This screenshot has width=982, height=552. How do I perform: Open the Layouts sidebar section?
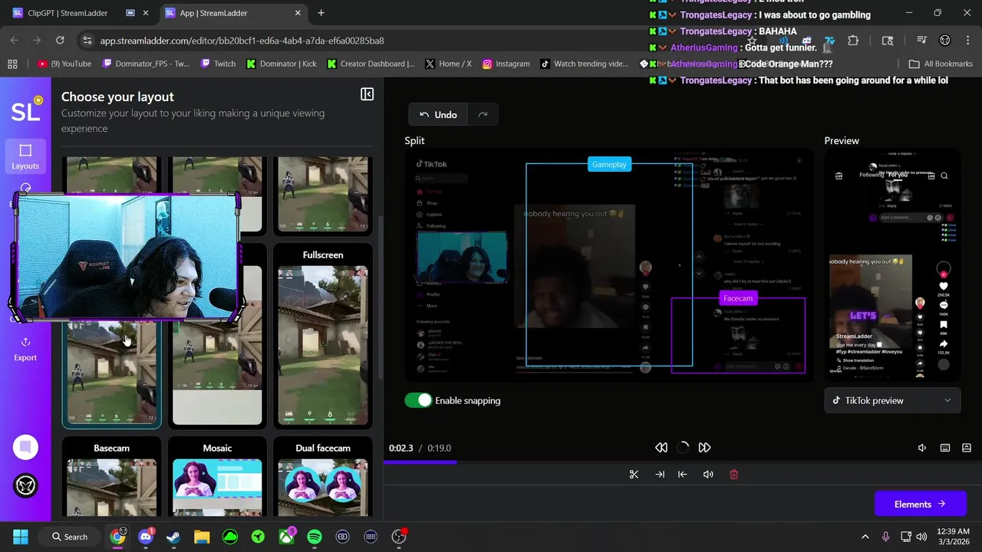[x=25, y=156]
